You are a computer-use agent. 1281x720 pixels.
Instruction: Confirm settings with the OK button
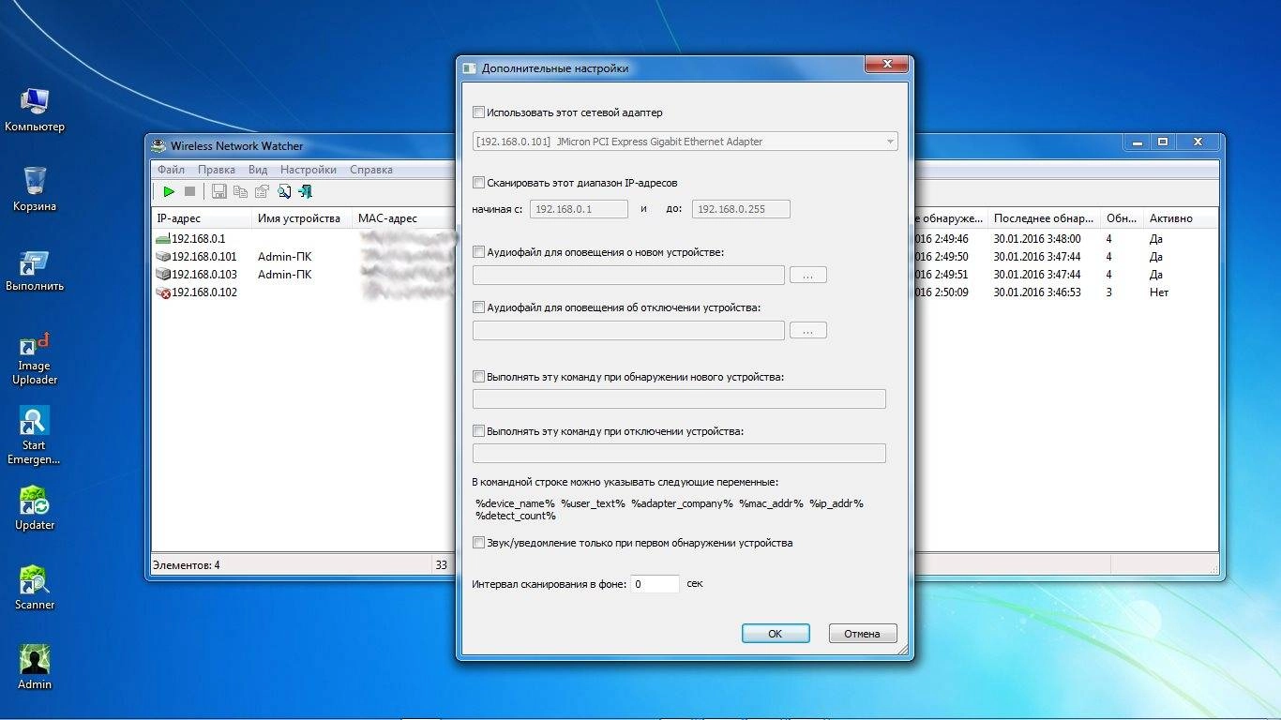tap(776, 634)
